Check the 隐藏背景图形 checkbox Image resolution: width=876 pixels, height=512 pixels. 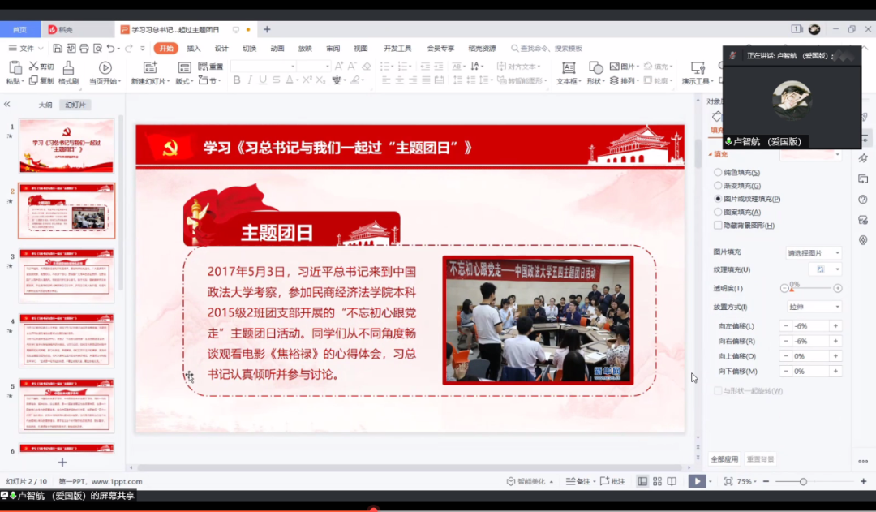tap(717, 225)
